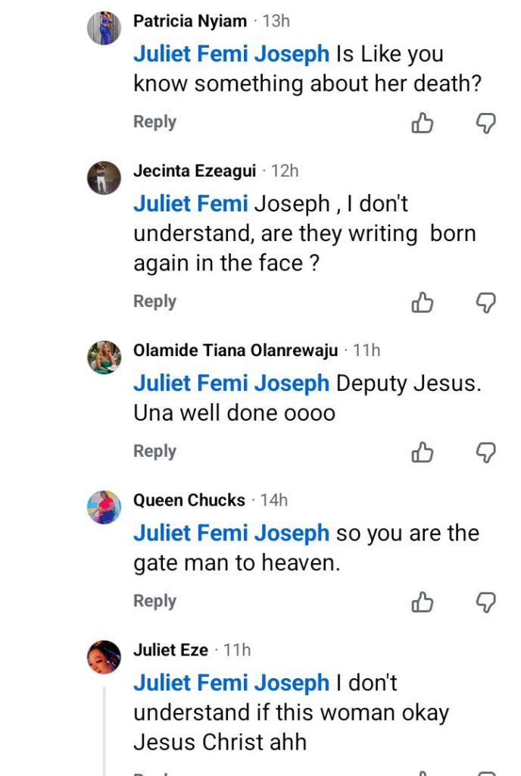This screenshot has height=776, width=521.
Task: Dislike Olamide Tiana Olanrewaju's comment
Action: pos(485,453)
